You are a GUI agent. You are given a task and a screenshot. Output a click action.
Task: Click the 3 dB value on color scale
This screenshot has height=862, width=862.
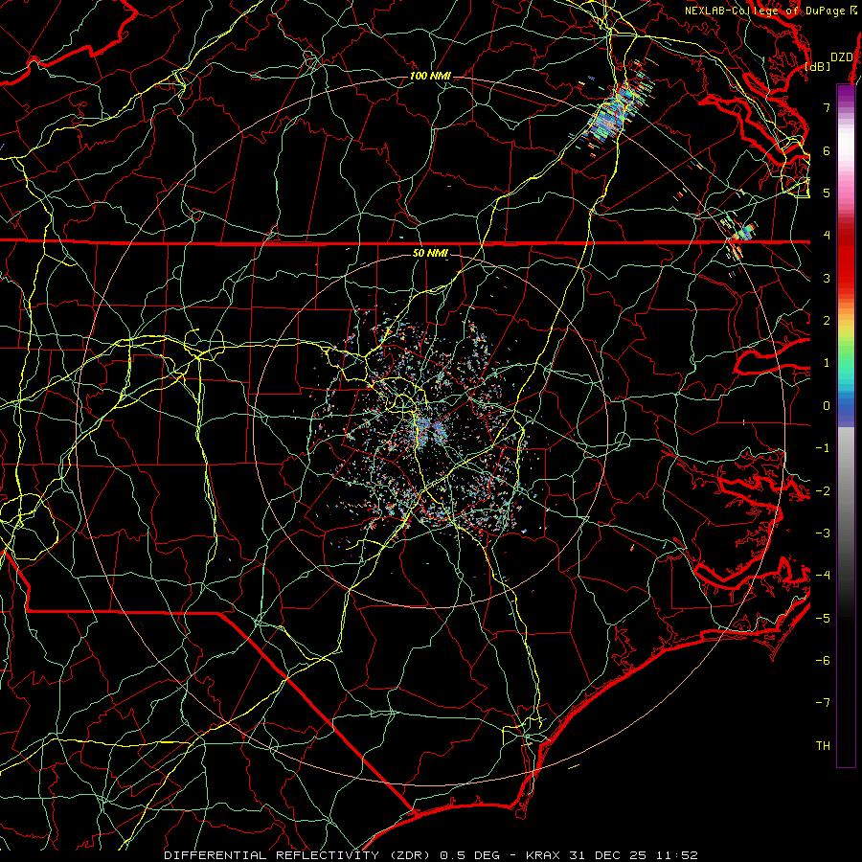(x=827, y=278)
